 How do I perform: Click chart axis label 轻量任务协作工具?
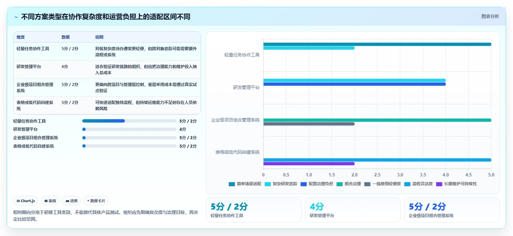tap(242, 55)
